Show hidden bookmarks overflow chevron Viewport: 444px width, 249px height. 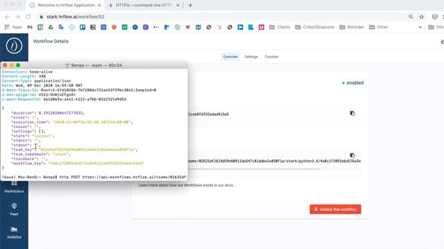pos(420,27)
